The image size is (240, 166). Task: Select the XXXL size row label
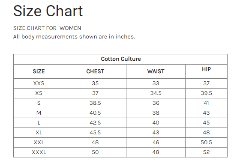tap(39, 152)
